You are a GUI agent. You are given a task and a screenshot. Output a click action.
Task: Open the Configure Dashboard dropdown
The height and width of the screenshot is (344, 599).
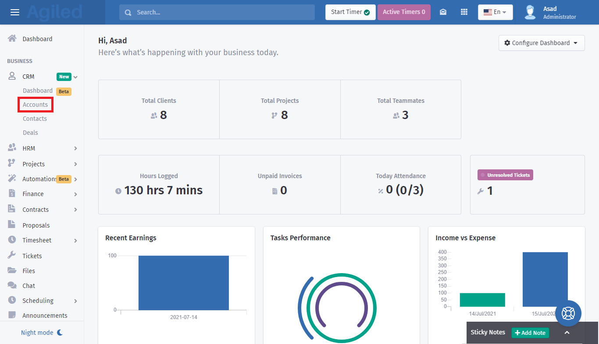[541, 43]
